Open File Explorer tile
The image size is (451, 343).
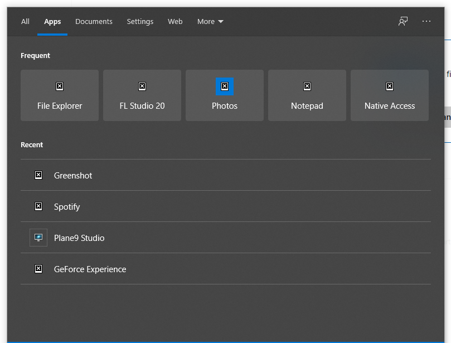pyautogui.click(x=59, y=95)
